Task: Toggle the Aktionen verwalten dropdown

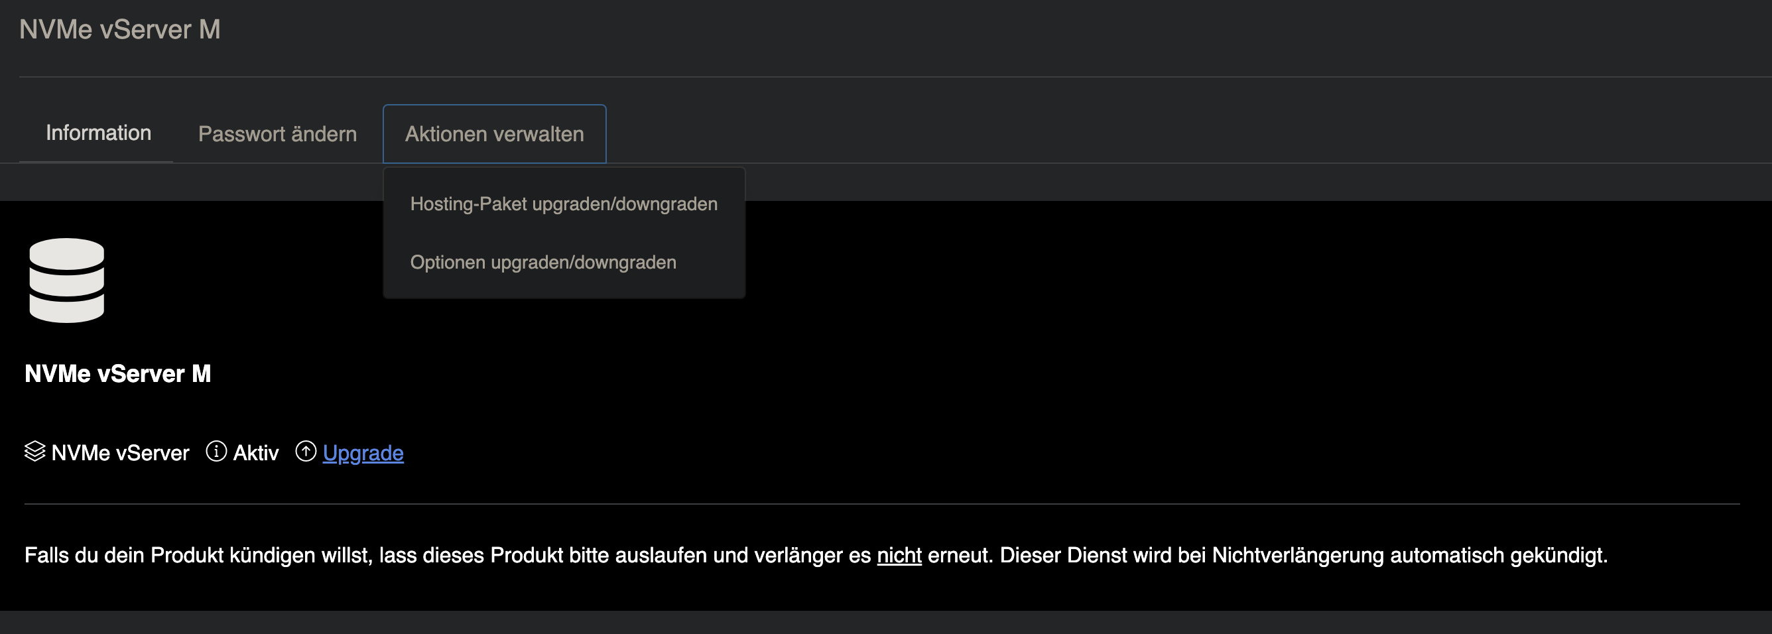Action: (494, 134)
